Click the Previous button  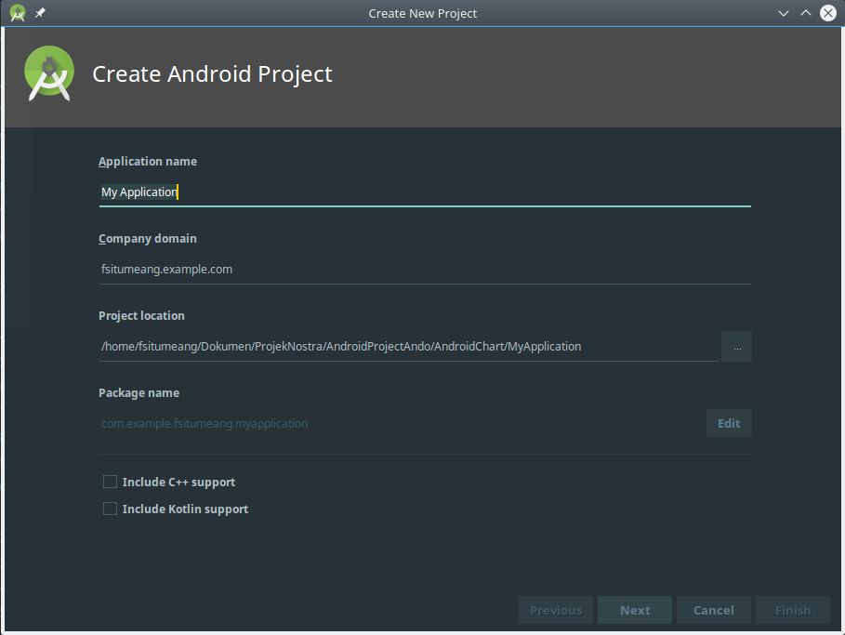(556, 610)
